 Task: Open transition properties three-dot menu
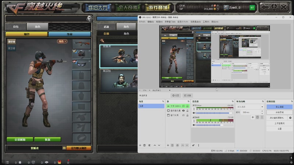coord(262,117)
